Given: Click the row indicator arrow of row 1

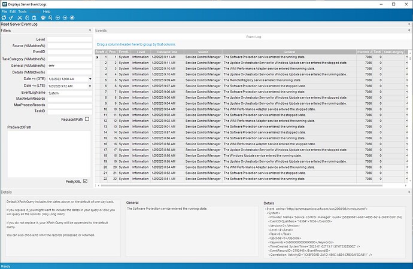Looking at the screenshot, I should coord(98,57).
